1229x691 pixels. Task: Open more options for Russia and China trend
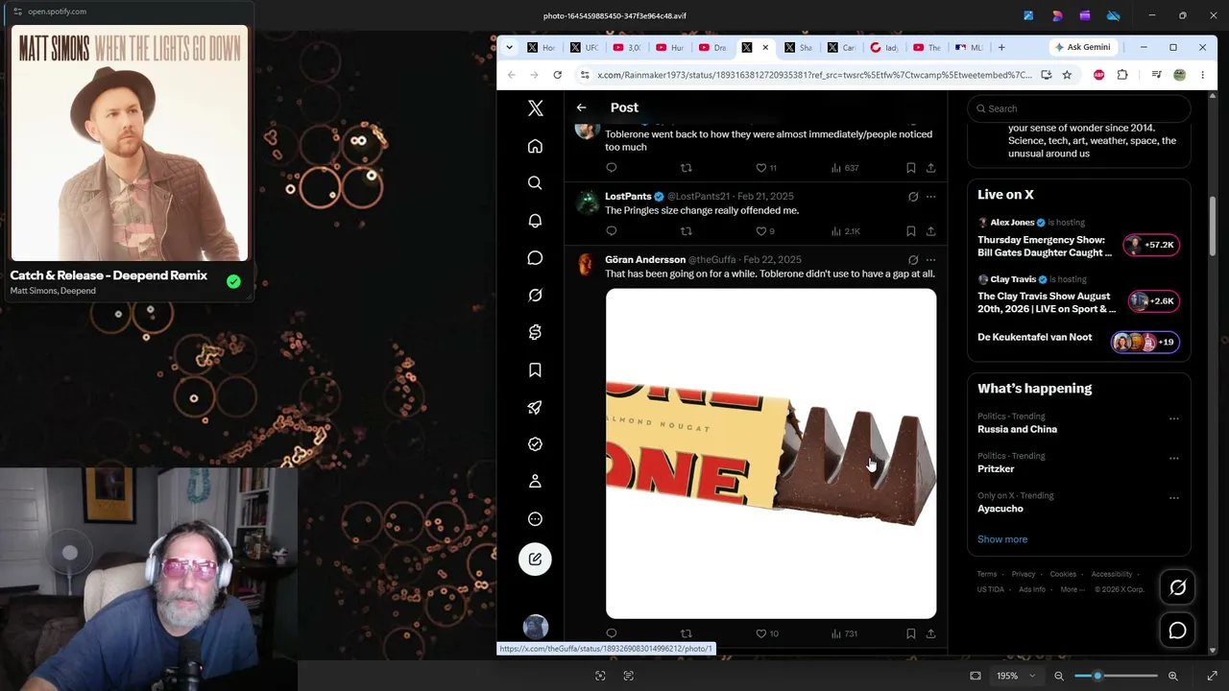1173,419
